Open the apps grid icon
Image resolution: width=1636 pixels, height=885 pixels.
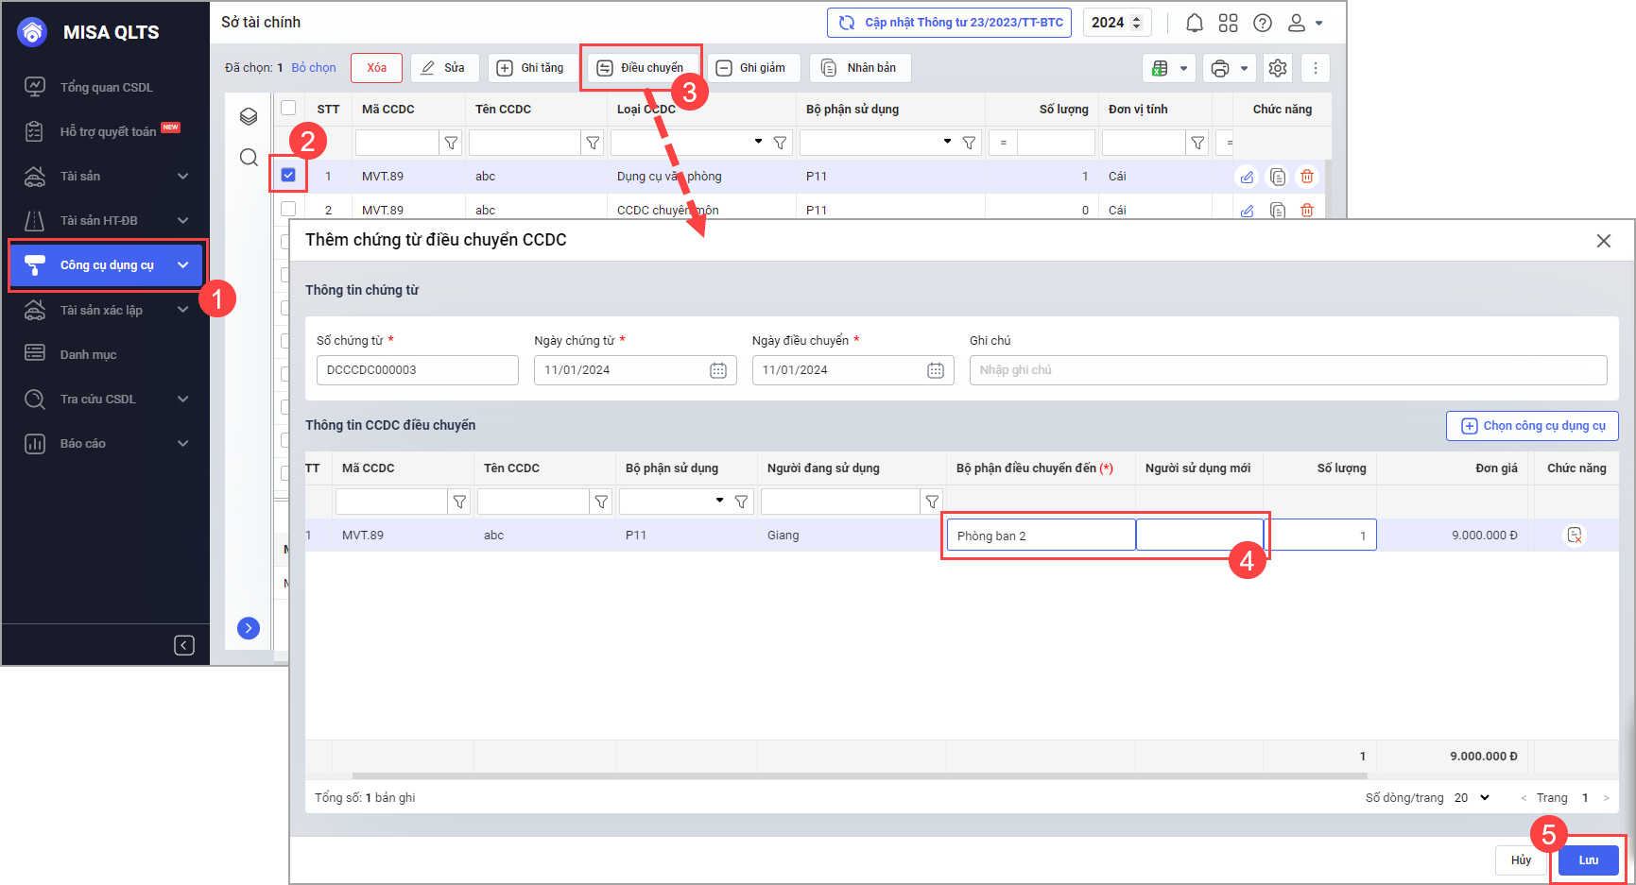coord(1228,23)
